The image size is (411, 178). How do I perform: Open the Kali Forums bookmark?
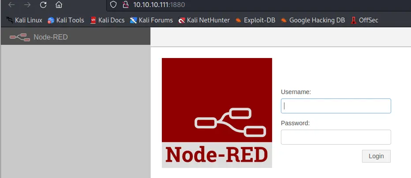tap(151, 20)
